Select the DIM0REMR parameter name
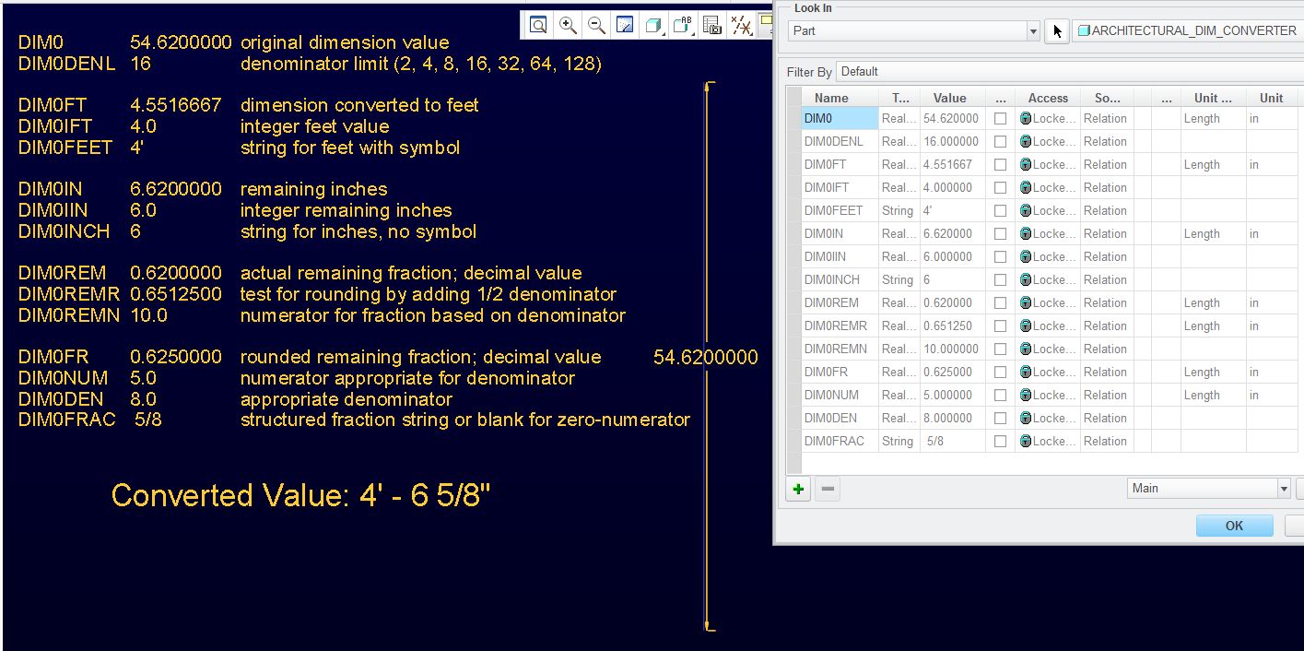The width and height of the screenshot is (1304, 651). click(840, 325)
